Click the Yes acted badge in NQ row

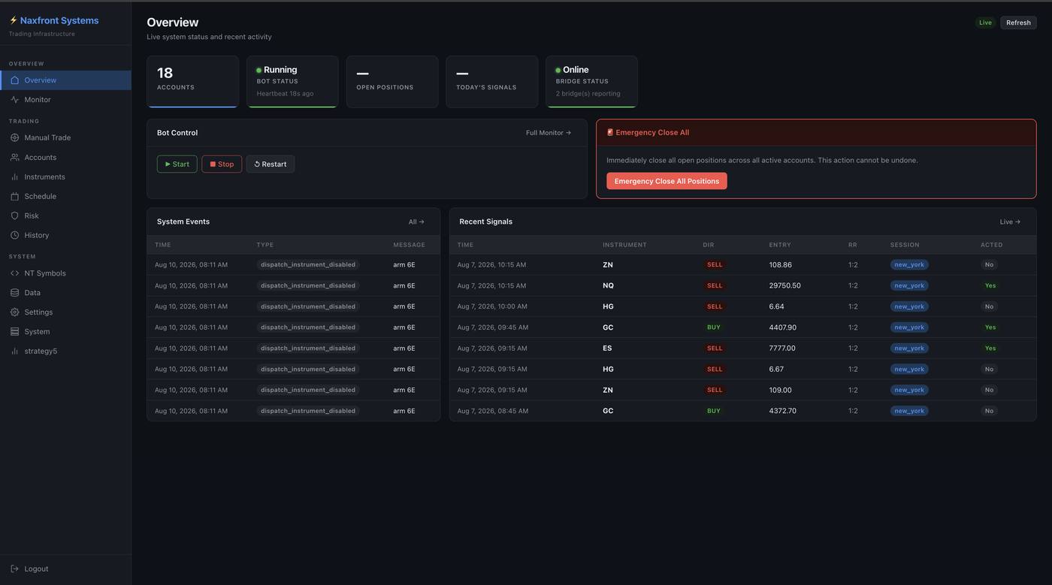[990, 286]
